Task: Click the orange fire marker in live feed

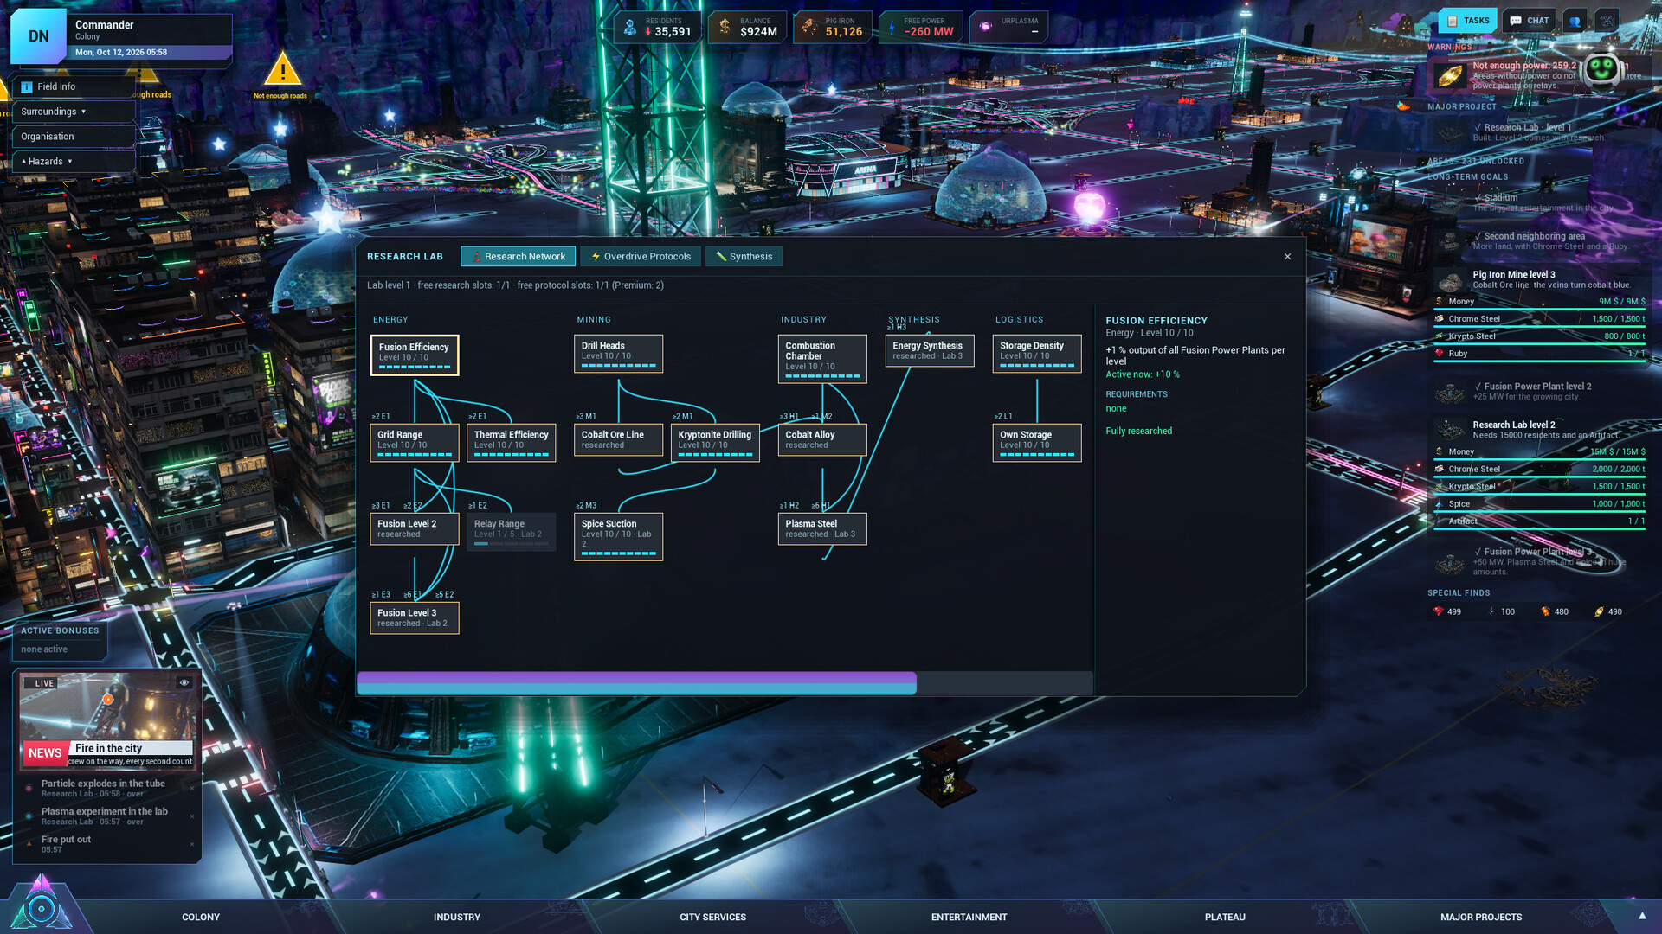Action: pyautogui.click(x=108, y=699)
